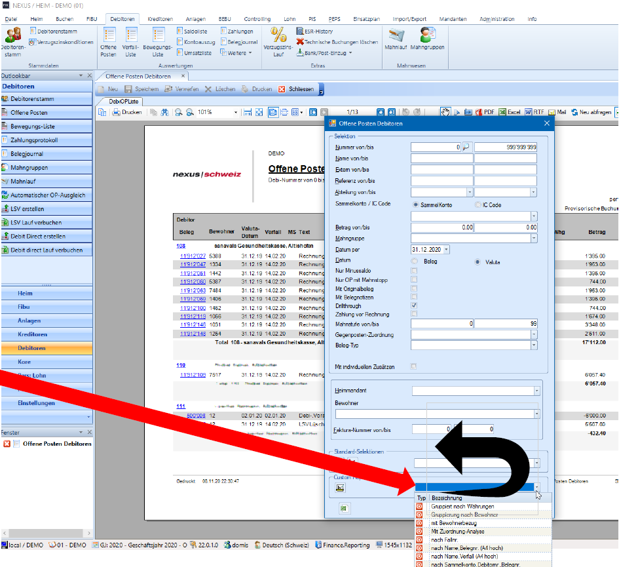Image resolution: width=619 pixels, height=567 pixels.
Task: Open Automatischer OP-Ausgleich in Outlookbar
Action: click(x=47, y=195)
